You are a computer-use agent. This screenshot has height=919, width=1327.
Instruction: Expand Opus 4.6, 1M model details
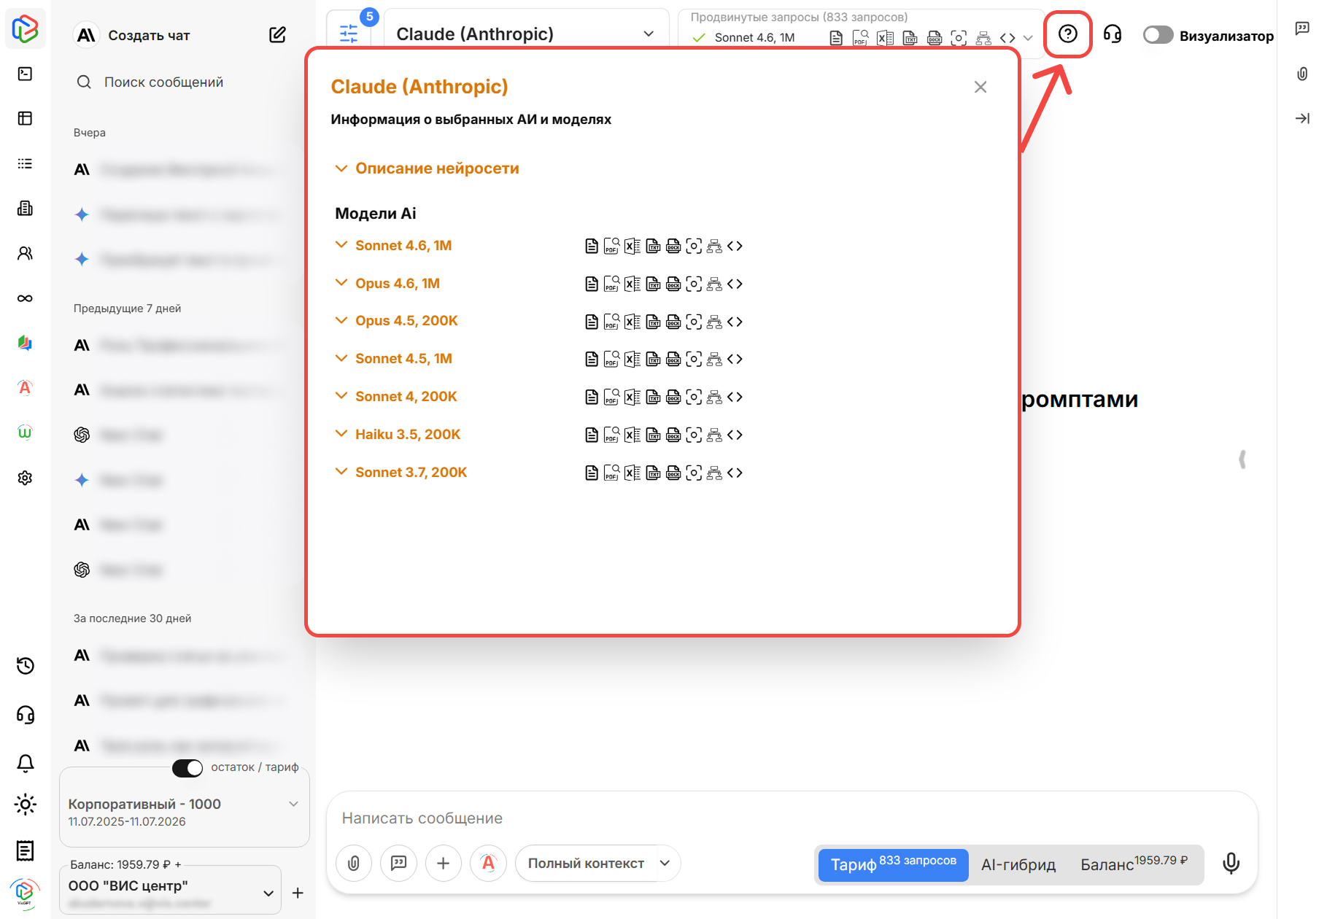(397, 284)
